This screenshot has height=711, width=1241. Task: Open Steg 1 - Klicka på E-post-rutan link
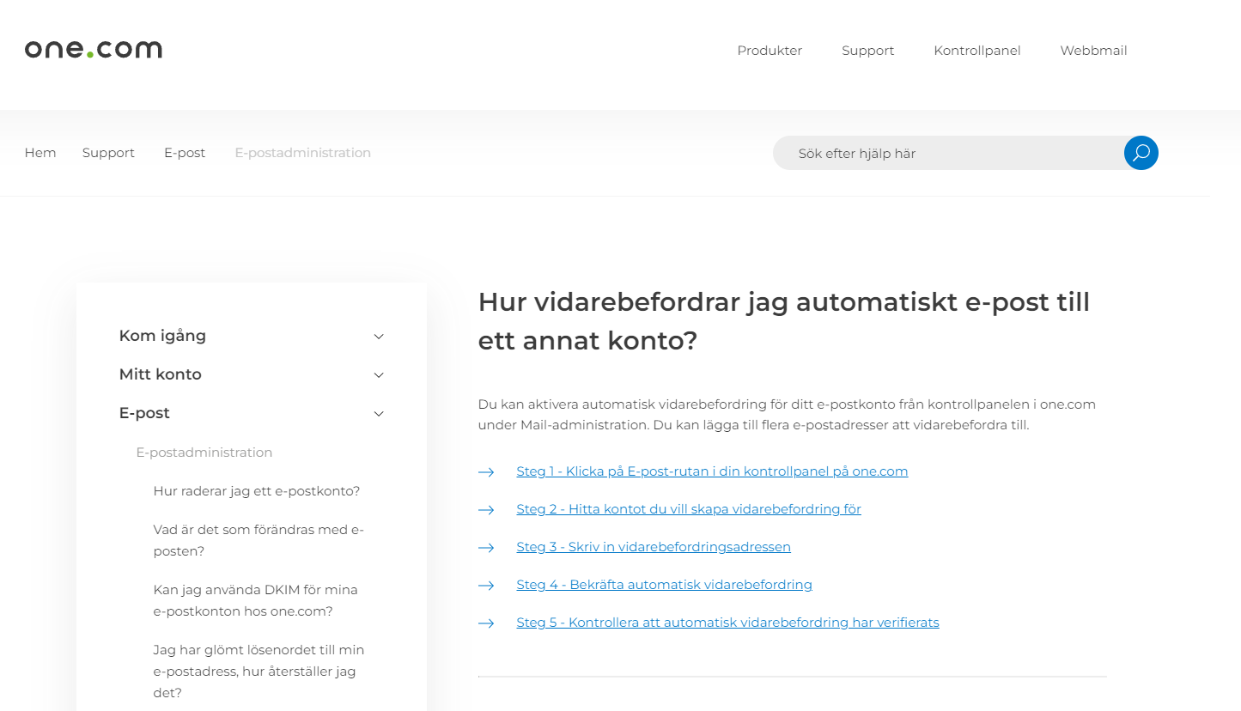(712, 471)
